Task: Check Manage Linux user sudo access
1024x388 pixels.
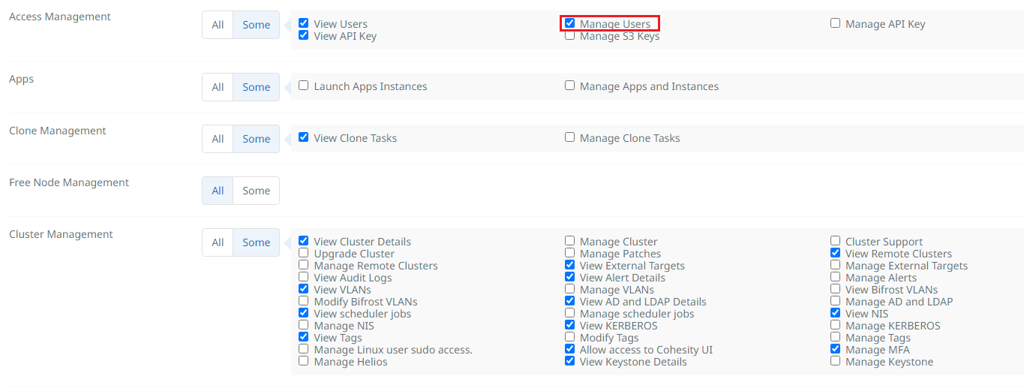Action: click(x=303, y=349)
